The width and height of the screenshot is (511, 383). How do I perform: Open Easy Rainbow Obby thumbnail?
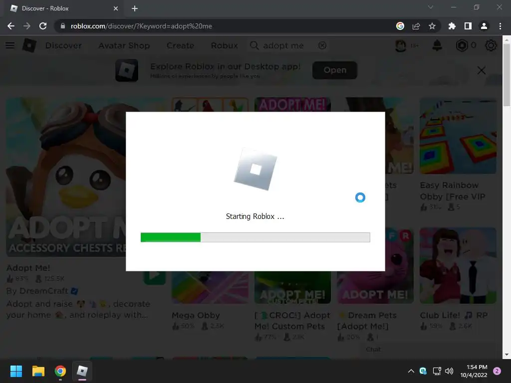(x=458, y=136)
